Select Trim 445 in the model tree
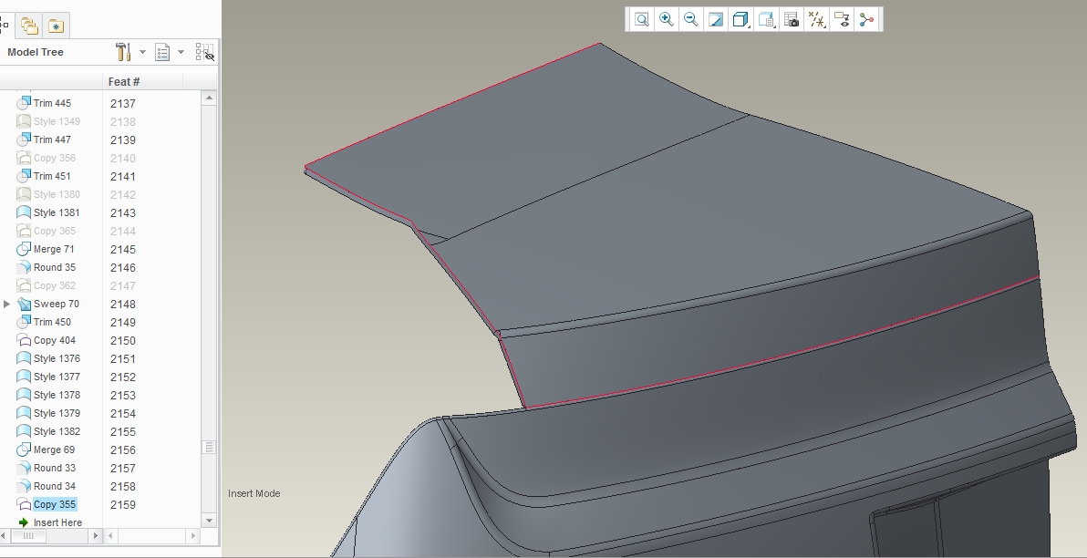The width and height of the screenshot is (1087, 558). 52,103
